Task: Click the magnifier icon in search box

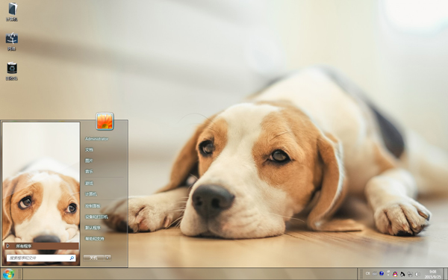Action: pos(72,258)
